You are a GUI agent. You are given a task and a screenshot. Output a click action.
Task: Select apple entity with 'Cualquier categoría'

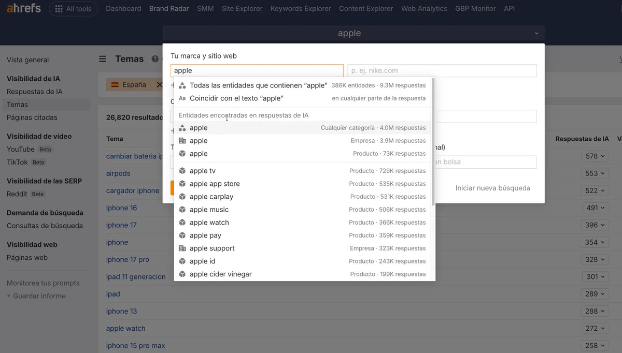302,128
